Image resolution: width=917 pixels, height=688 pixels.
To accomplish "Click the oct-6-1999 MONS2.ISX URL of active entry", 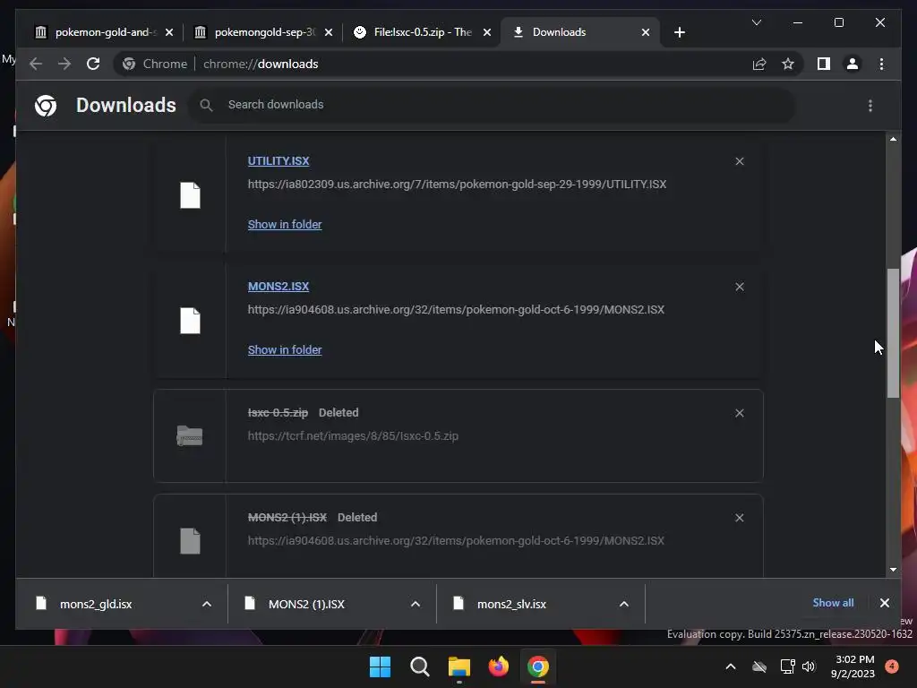I will (x=456, y=309).
